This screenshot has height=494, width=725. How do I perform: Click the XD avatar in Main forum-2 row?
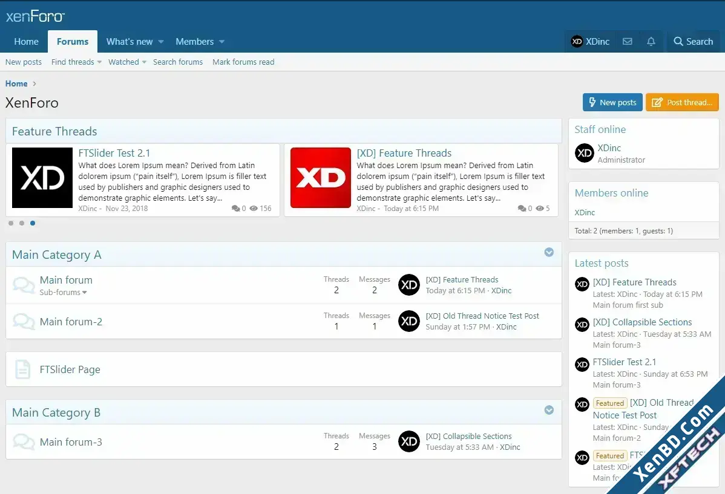click(x=408, y=321)
